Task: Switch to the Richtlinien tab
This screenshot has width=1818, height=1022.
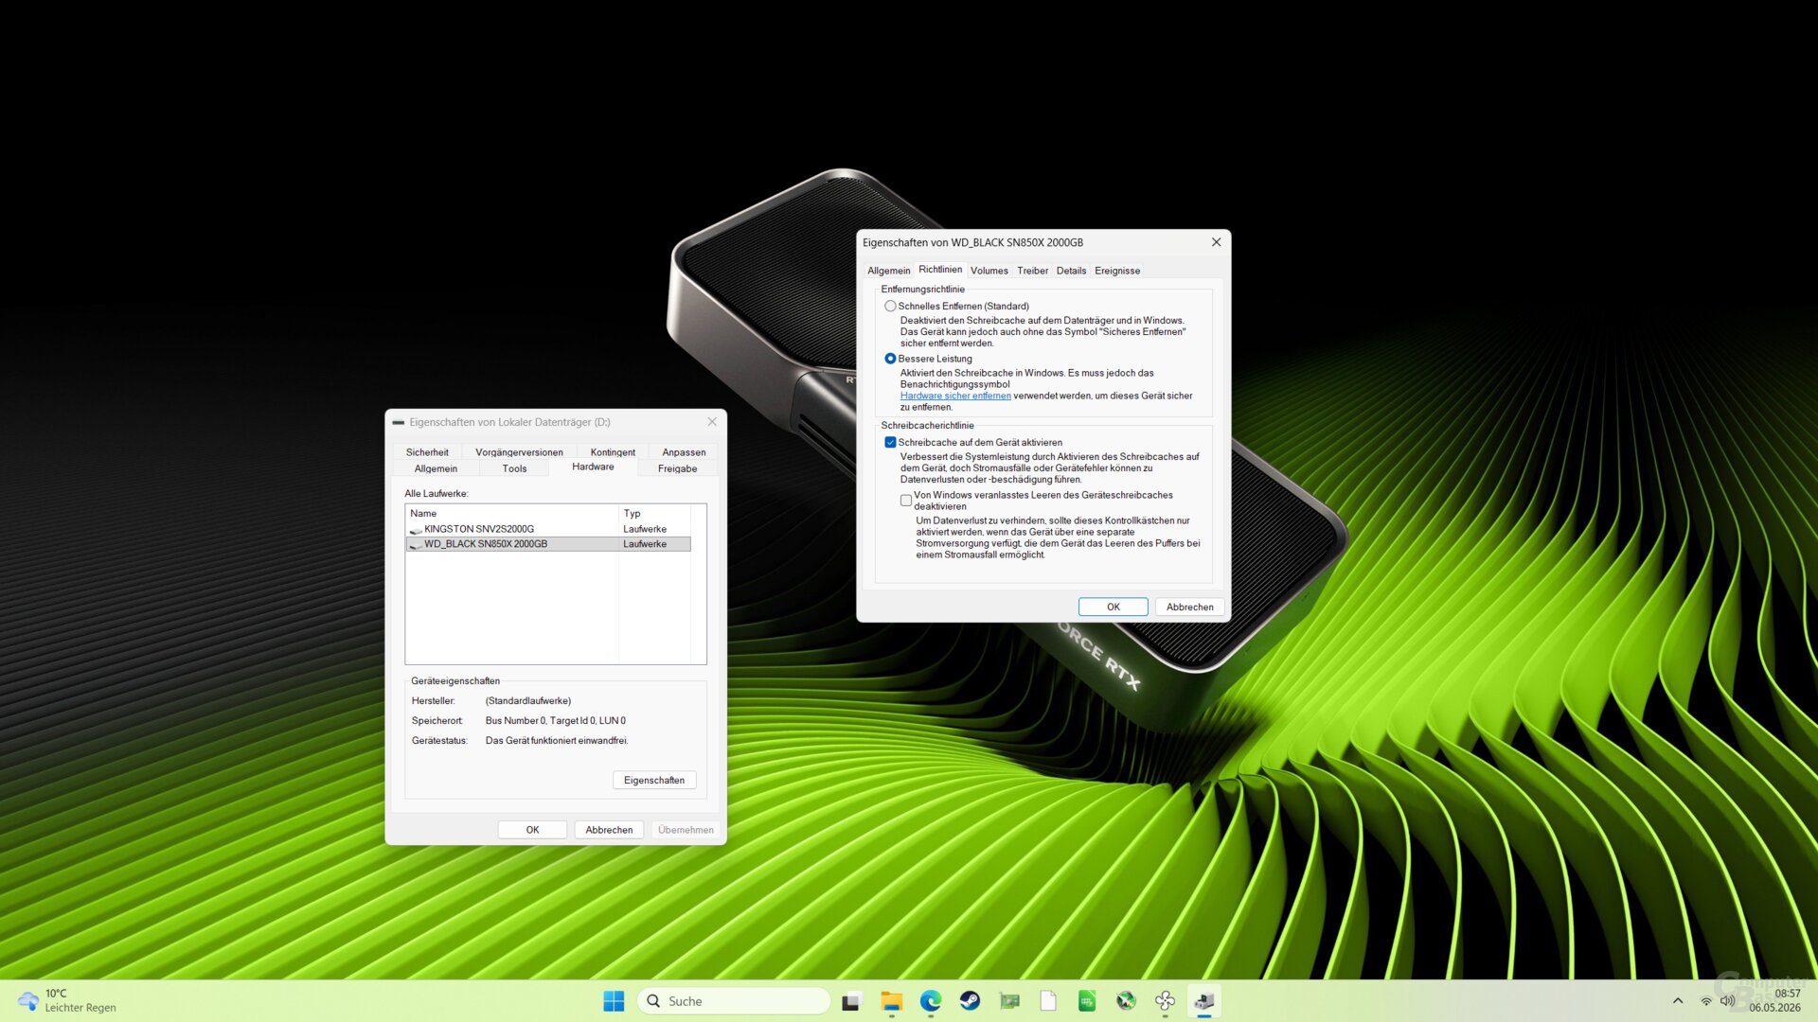Action: pyautogui.click(x=940, y=270)
